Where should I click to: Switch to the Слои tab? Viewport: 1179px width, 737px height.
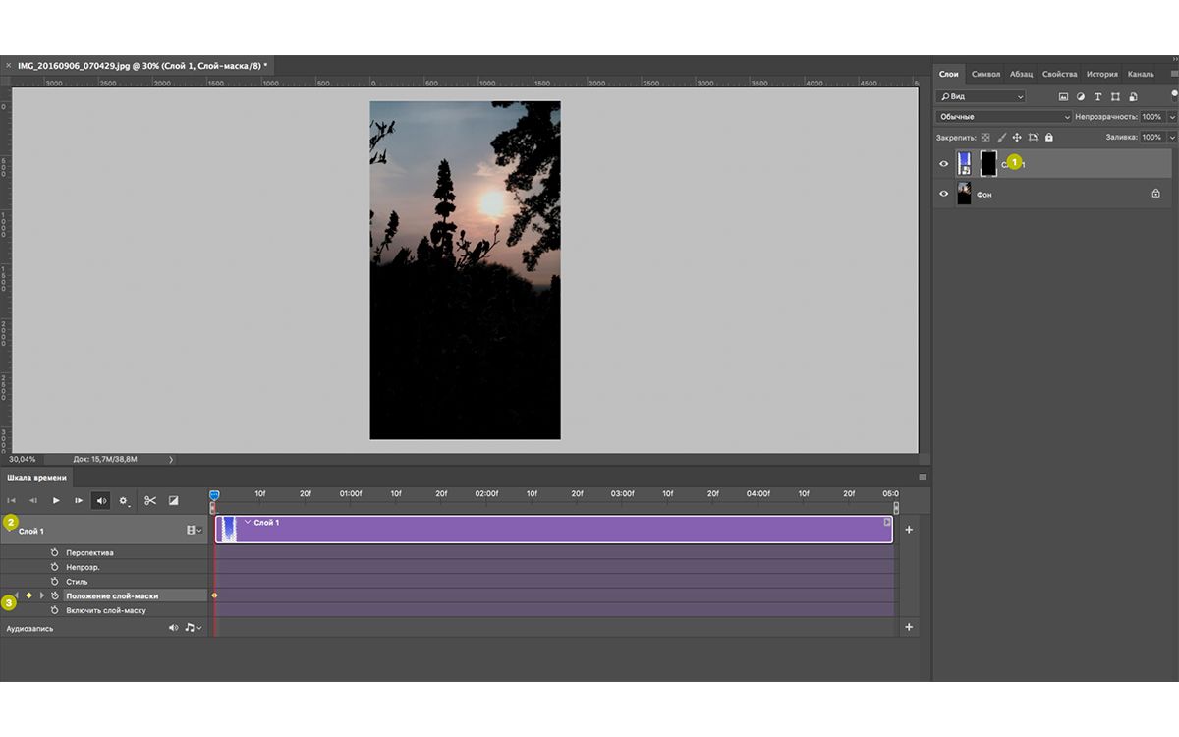(x=949, y=74)
